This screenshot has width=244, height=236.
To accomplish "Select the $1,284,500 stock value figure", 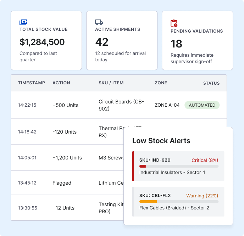I will point(42,42).
